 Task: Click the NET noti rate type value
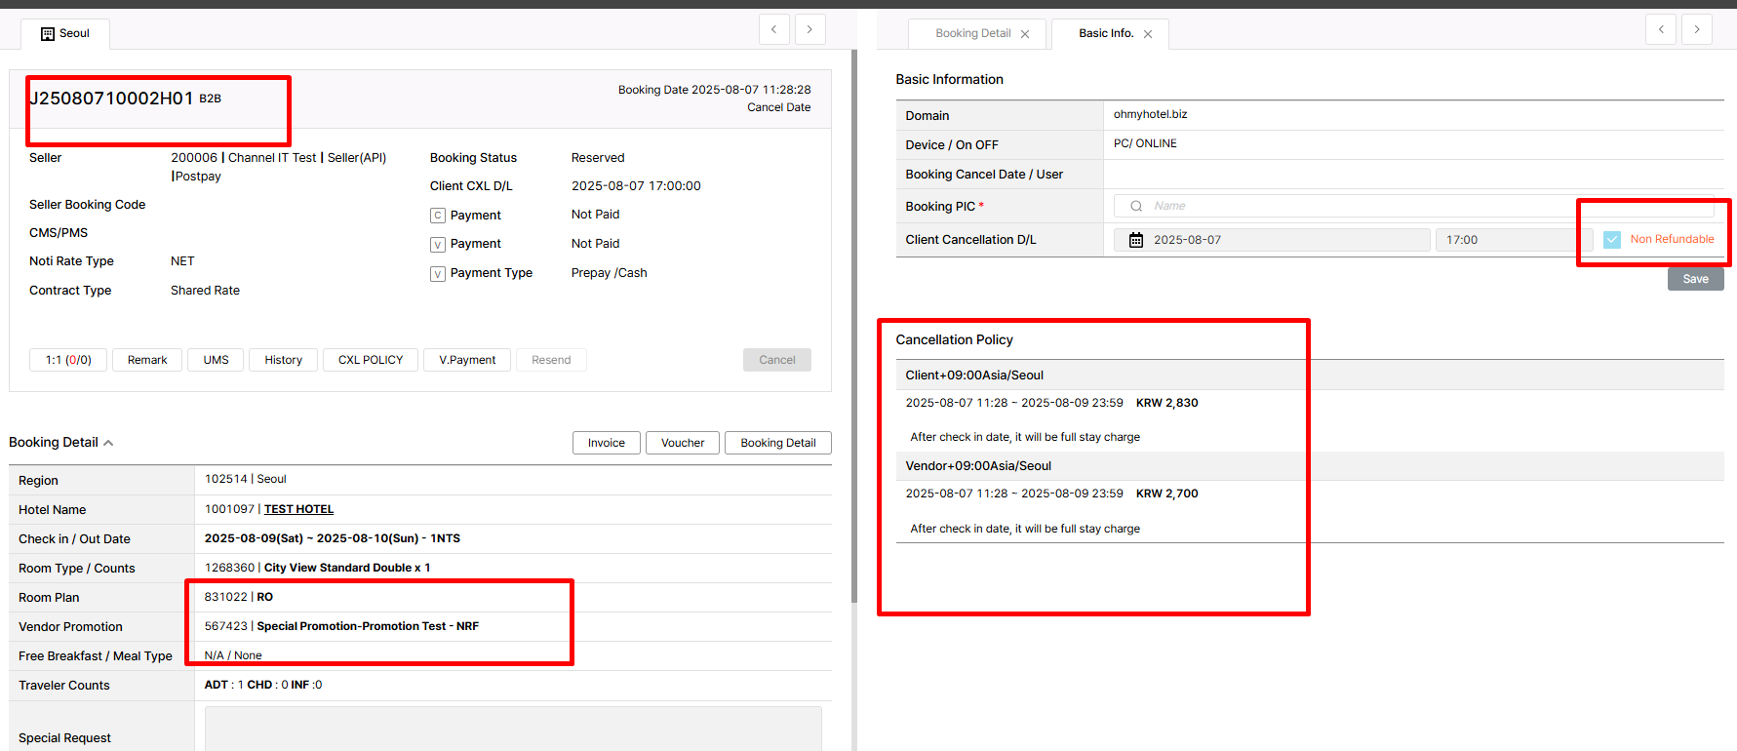(182, 261)
